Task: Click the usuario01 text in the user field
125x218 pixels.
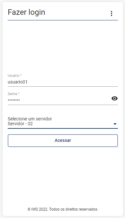Action: click(18, 82)
